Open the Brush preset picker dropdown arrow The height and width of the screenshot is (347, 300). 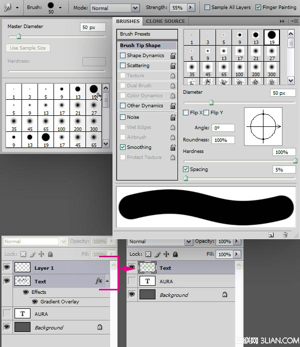click(60, 8)
